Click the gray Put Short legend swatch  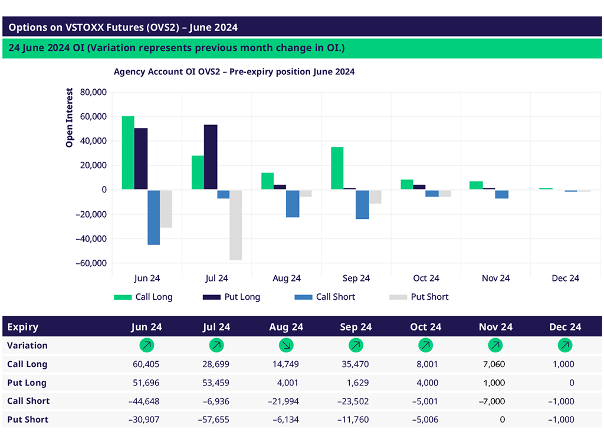tap(399, 297)
